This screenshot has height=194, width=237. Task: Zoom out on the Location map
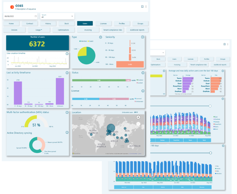point(138,124)
